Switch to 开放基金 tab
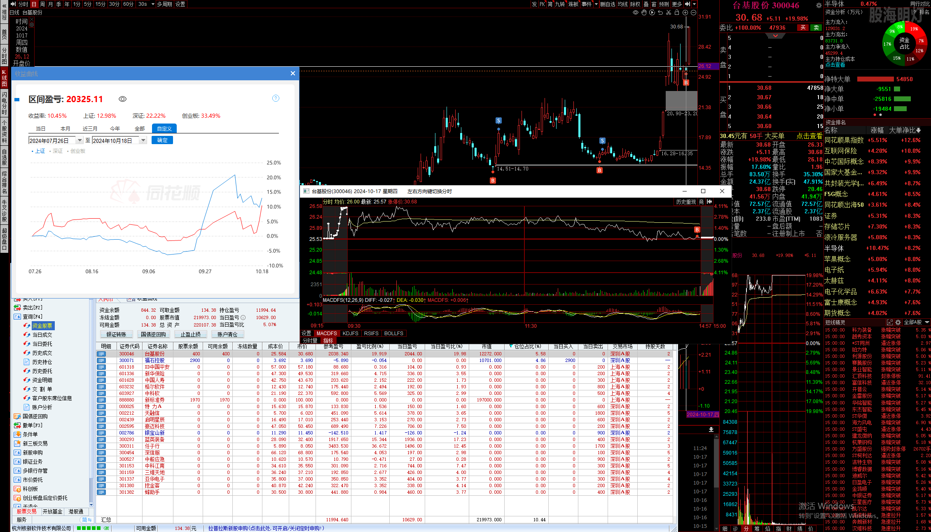The image size is (931, 532). (52, 511)
